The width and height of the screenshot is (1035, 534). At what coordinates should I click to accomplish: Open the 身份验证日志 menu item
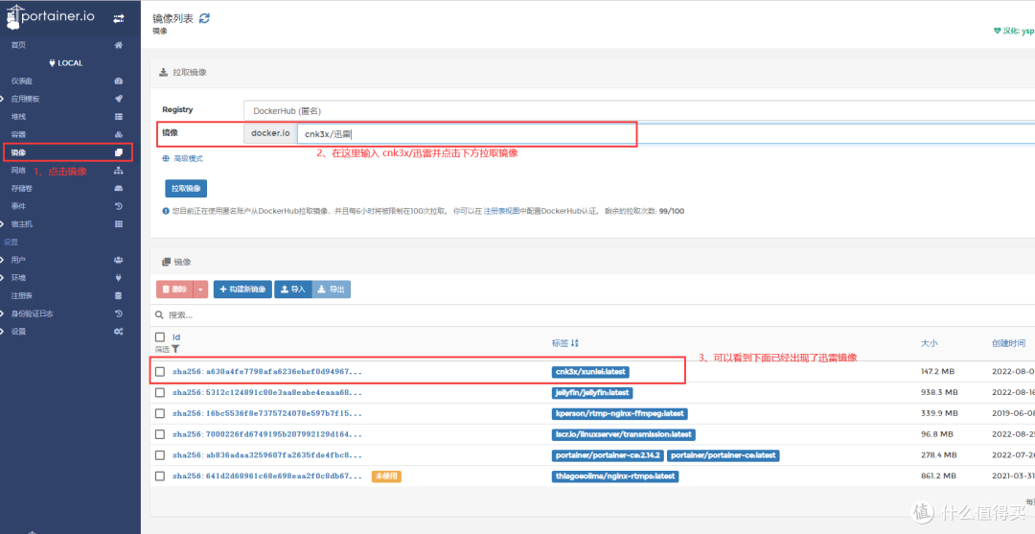tap(33, 313)
